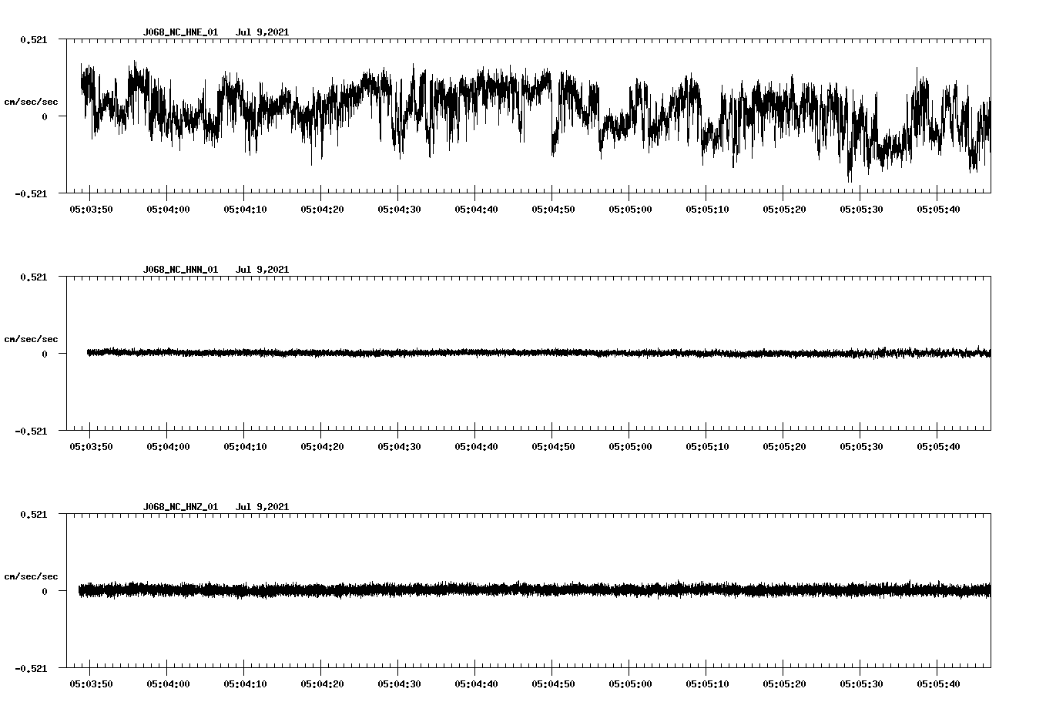Click the 0.521 label on the HNE plot
The width and height of the screenshot is (1046, 712).
pos(33,39)
